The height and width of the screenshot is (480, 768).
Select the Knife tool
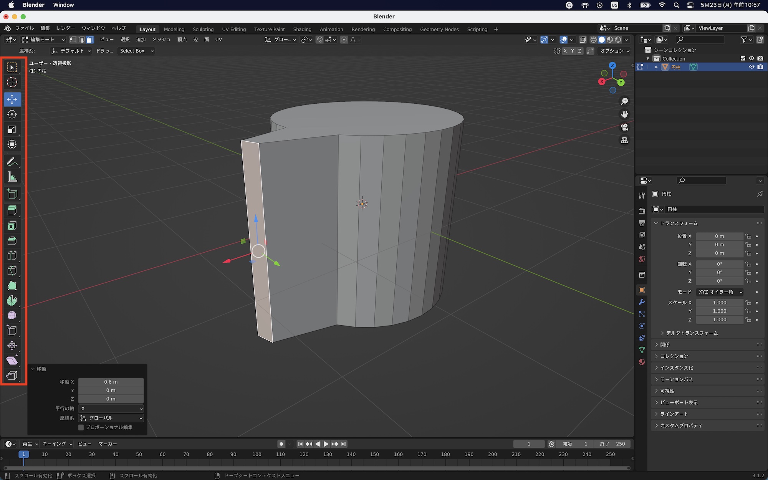12,271
